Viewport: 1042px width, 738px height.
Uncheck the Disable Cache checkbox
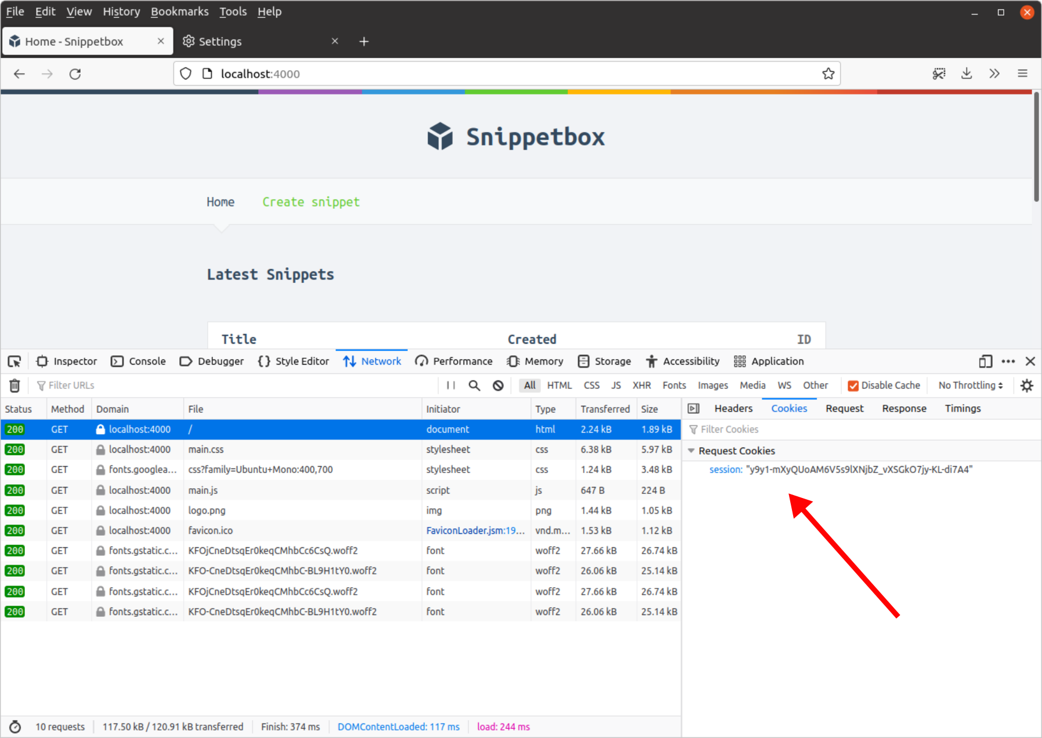(853, 386)
